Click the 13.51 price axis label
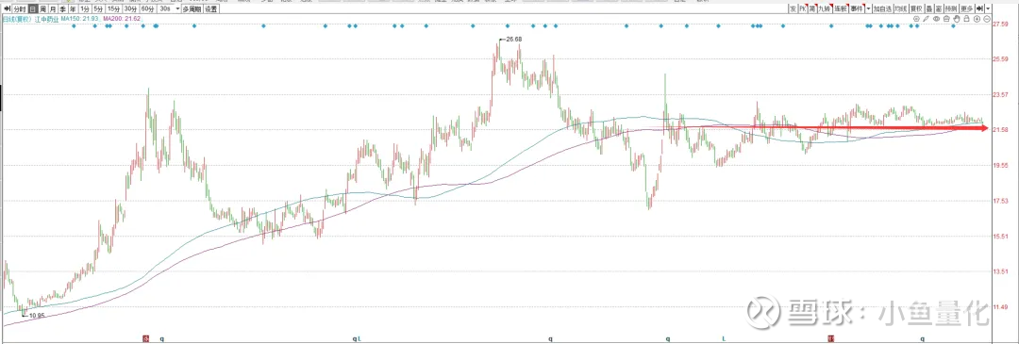This screenshot has width=1019, height=344. click(999, 271)
